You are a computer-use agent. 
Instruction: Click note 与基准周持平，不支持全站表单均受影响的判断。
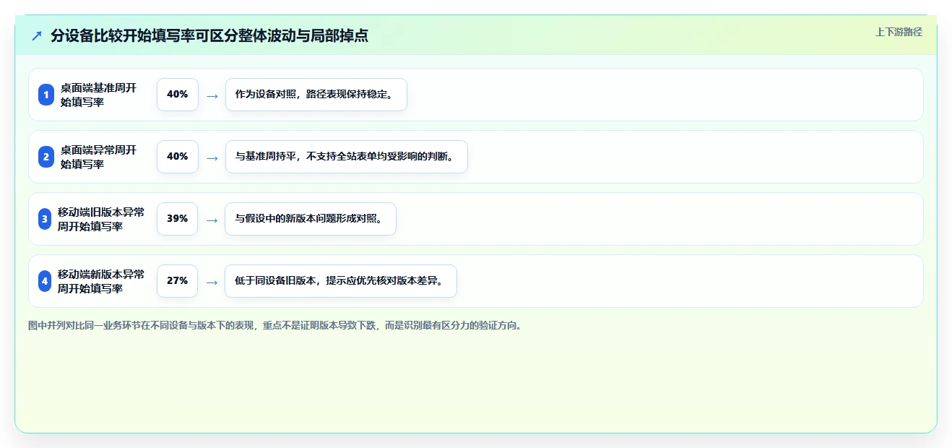347,157
